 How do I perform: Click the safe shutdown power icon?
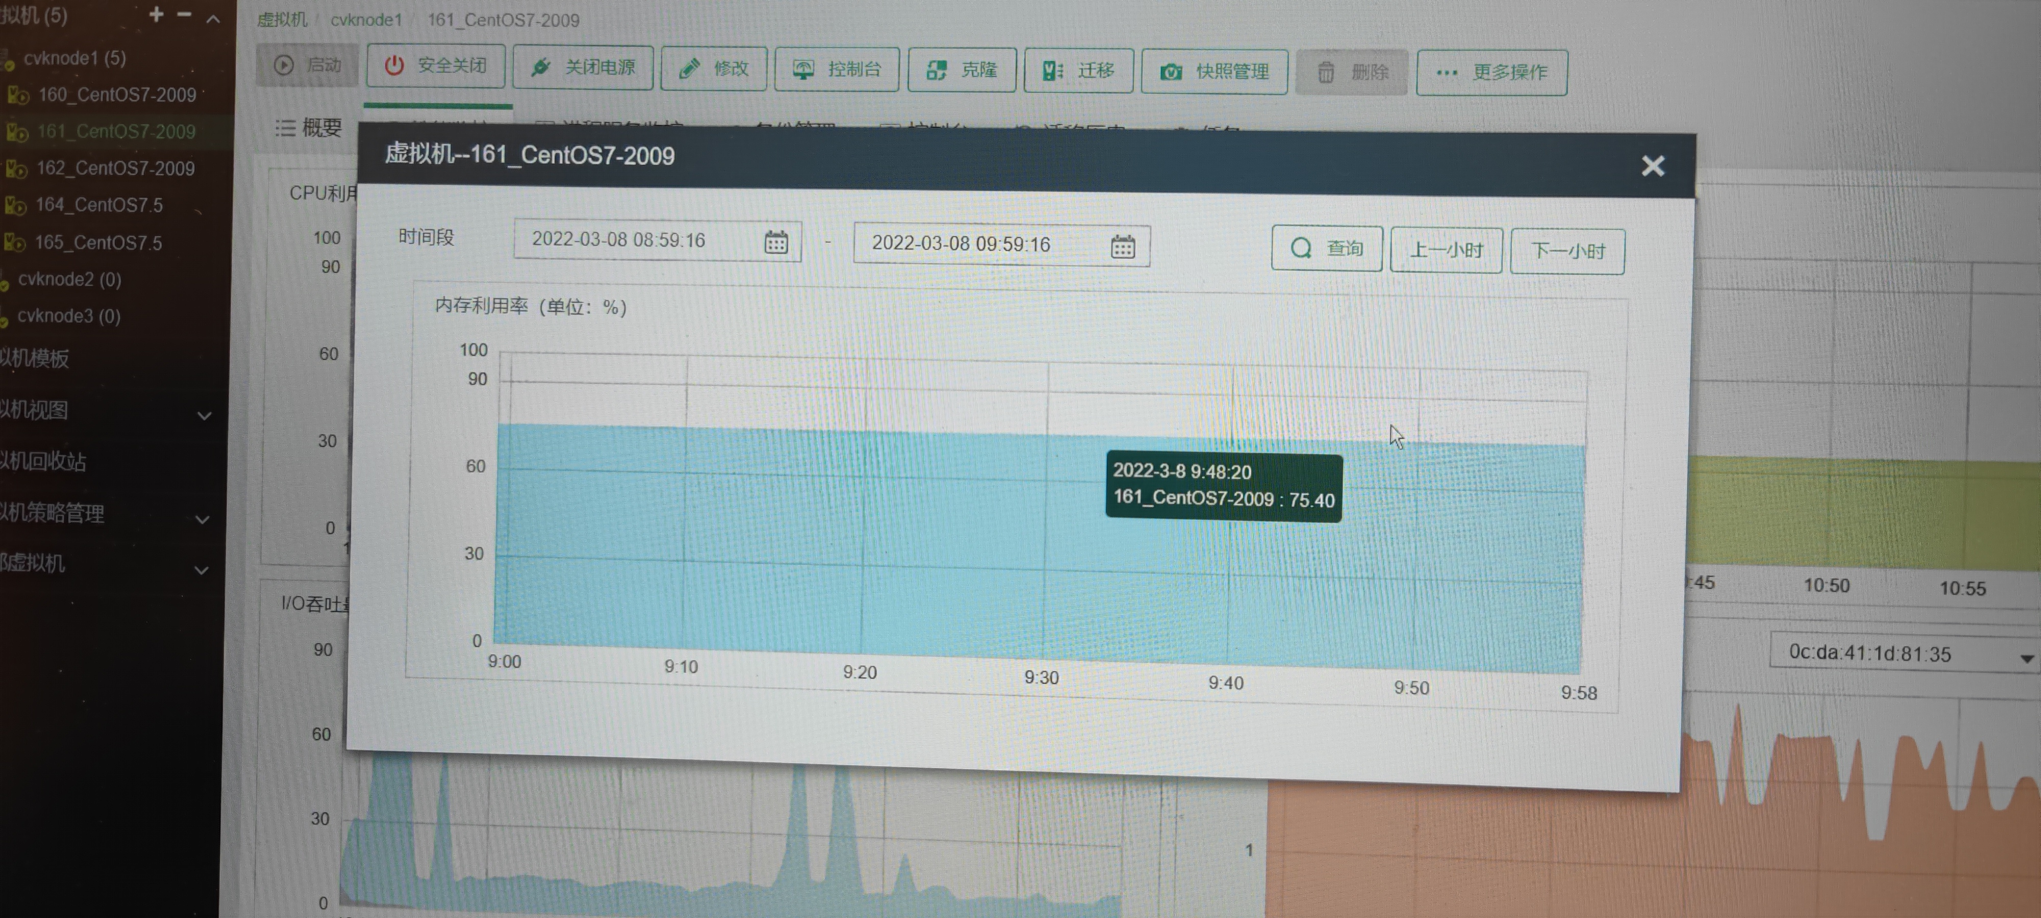click(x=394, y=66)
